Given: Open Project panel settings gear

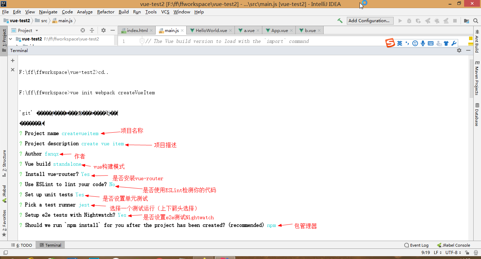Looking at the screenshot, I should [104, 31].
